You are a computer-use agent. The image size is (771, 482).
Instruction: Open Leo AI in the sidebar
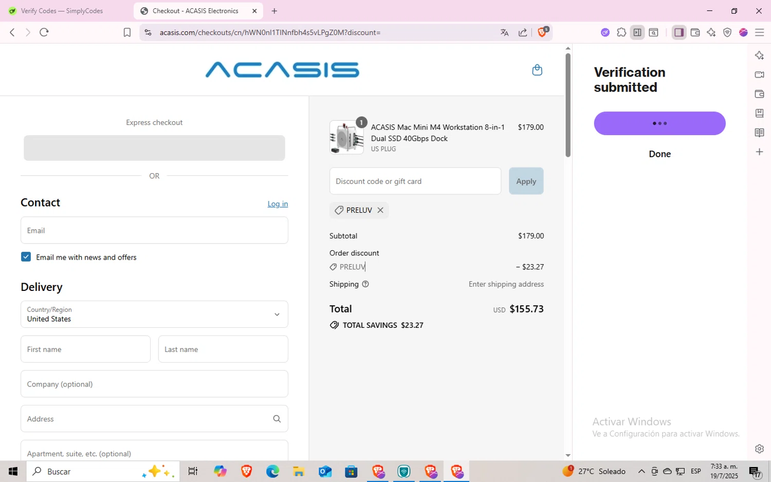759,55
